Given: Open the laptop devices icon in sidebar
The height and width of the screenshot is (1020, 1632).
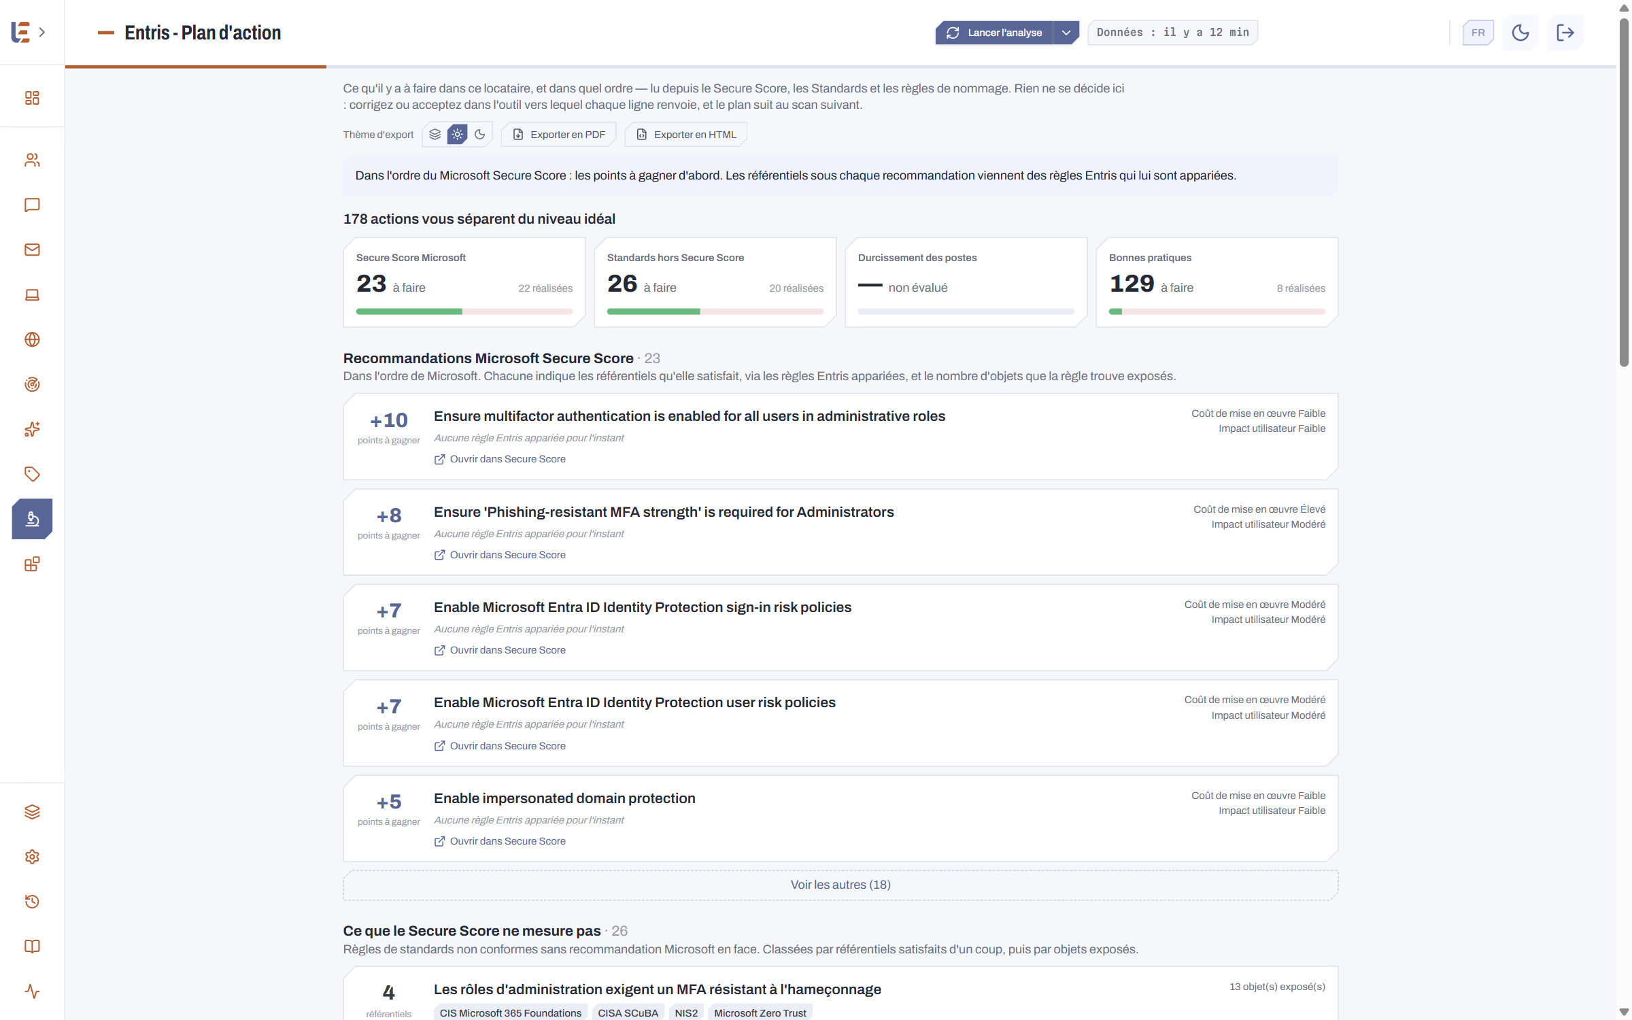Looking at the screenshot, I should tap(32, 294).
